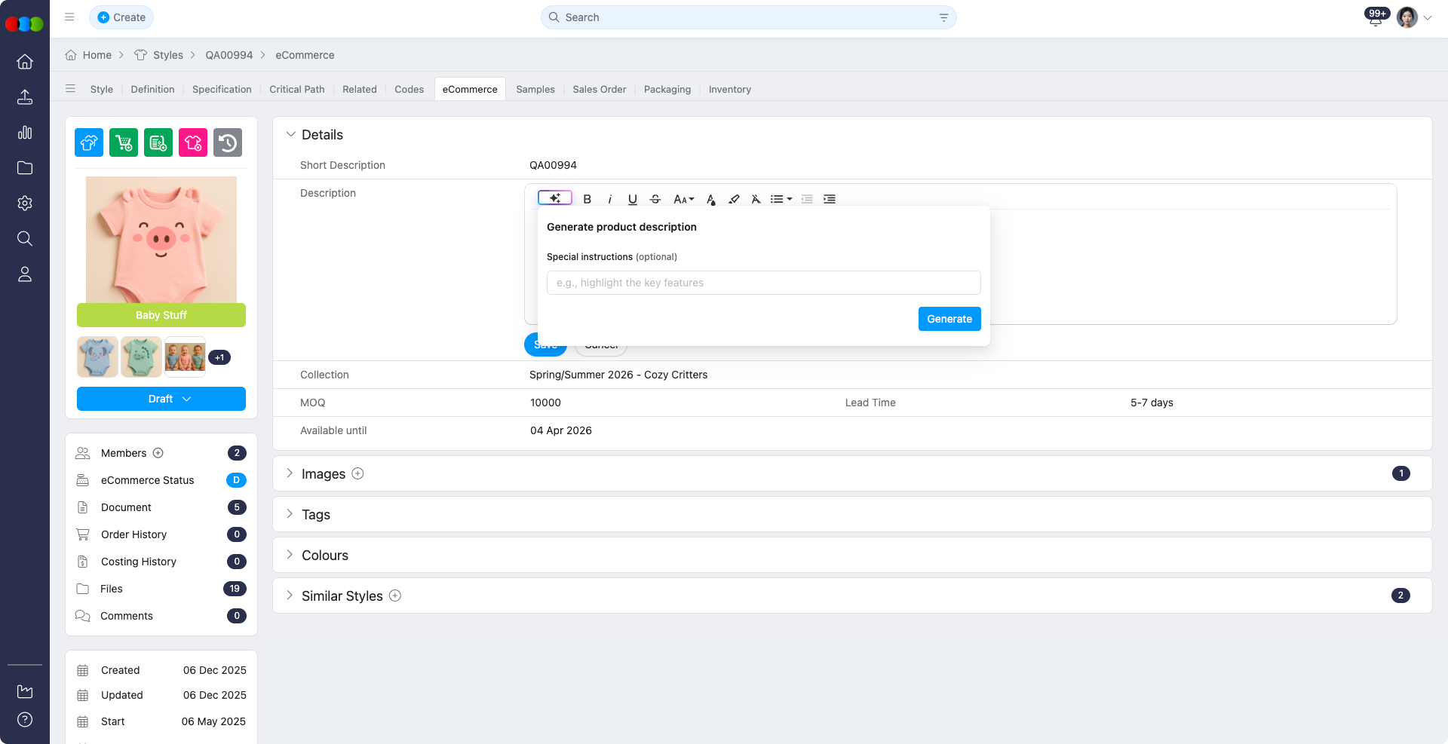Toggle underline formatting
This screenshot has width=1448, height=744.
632,199
